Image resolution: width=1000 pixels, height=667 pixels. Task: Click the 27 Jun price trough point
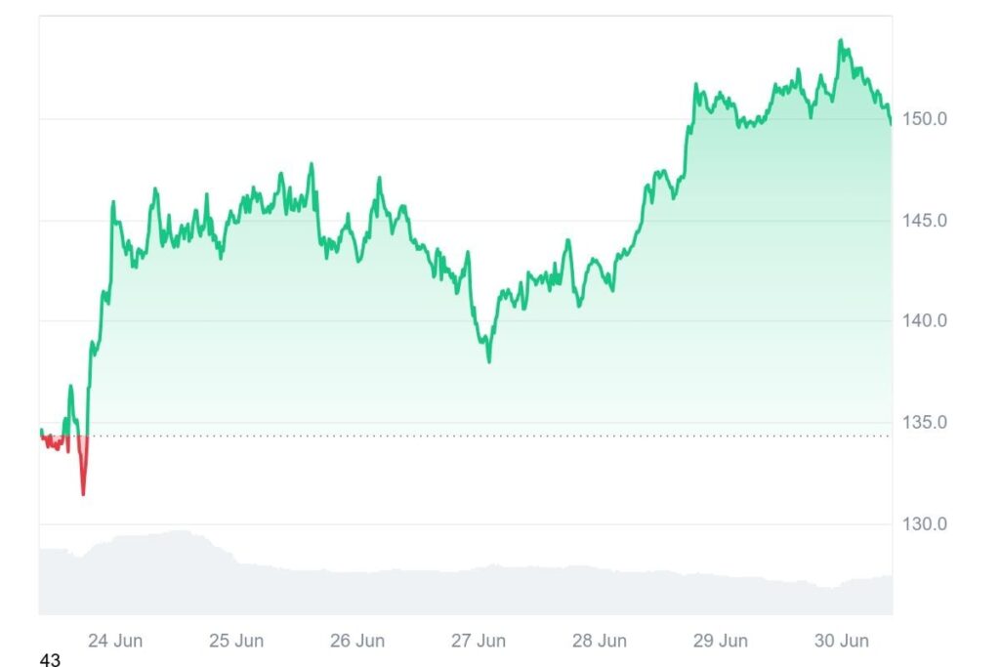click(489, 360)
